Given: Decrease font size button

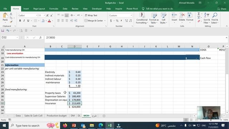Looking at the screenshot, I should click(x=52, y=15).
